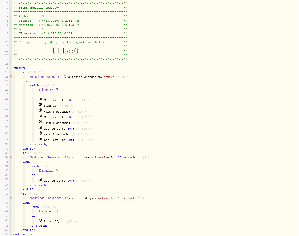
Task: Click the signal-level icon for task #21
Action: tap(41, 139)
